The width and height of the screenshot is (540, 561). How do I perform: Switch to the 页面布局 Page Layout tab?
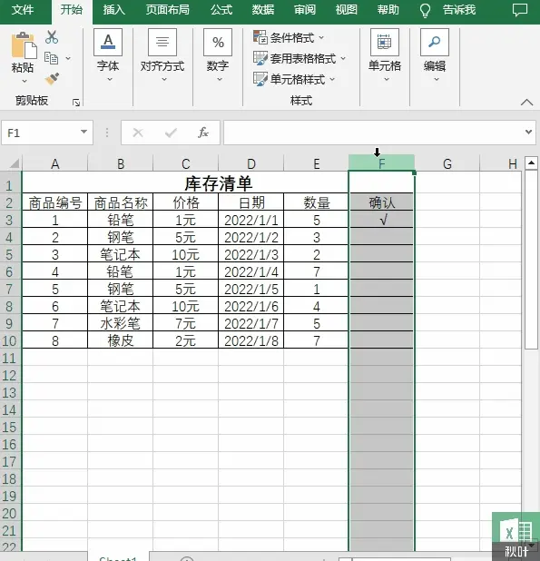click(x=167, y=10)
